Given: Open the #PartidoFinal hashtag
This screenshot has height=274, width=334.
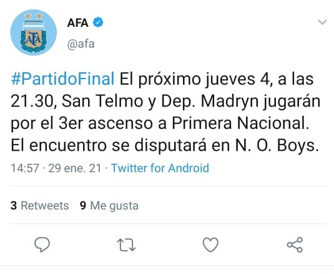Looking at the screenshot, I should tap(63, 79).
